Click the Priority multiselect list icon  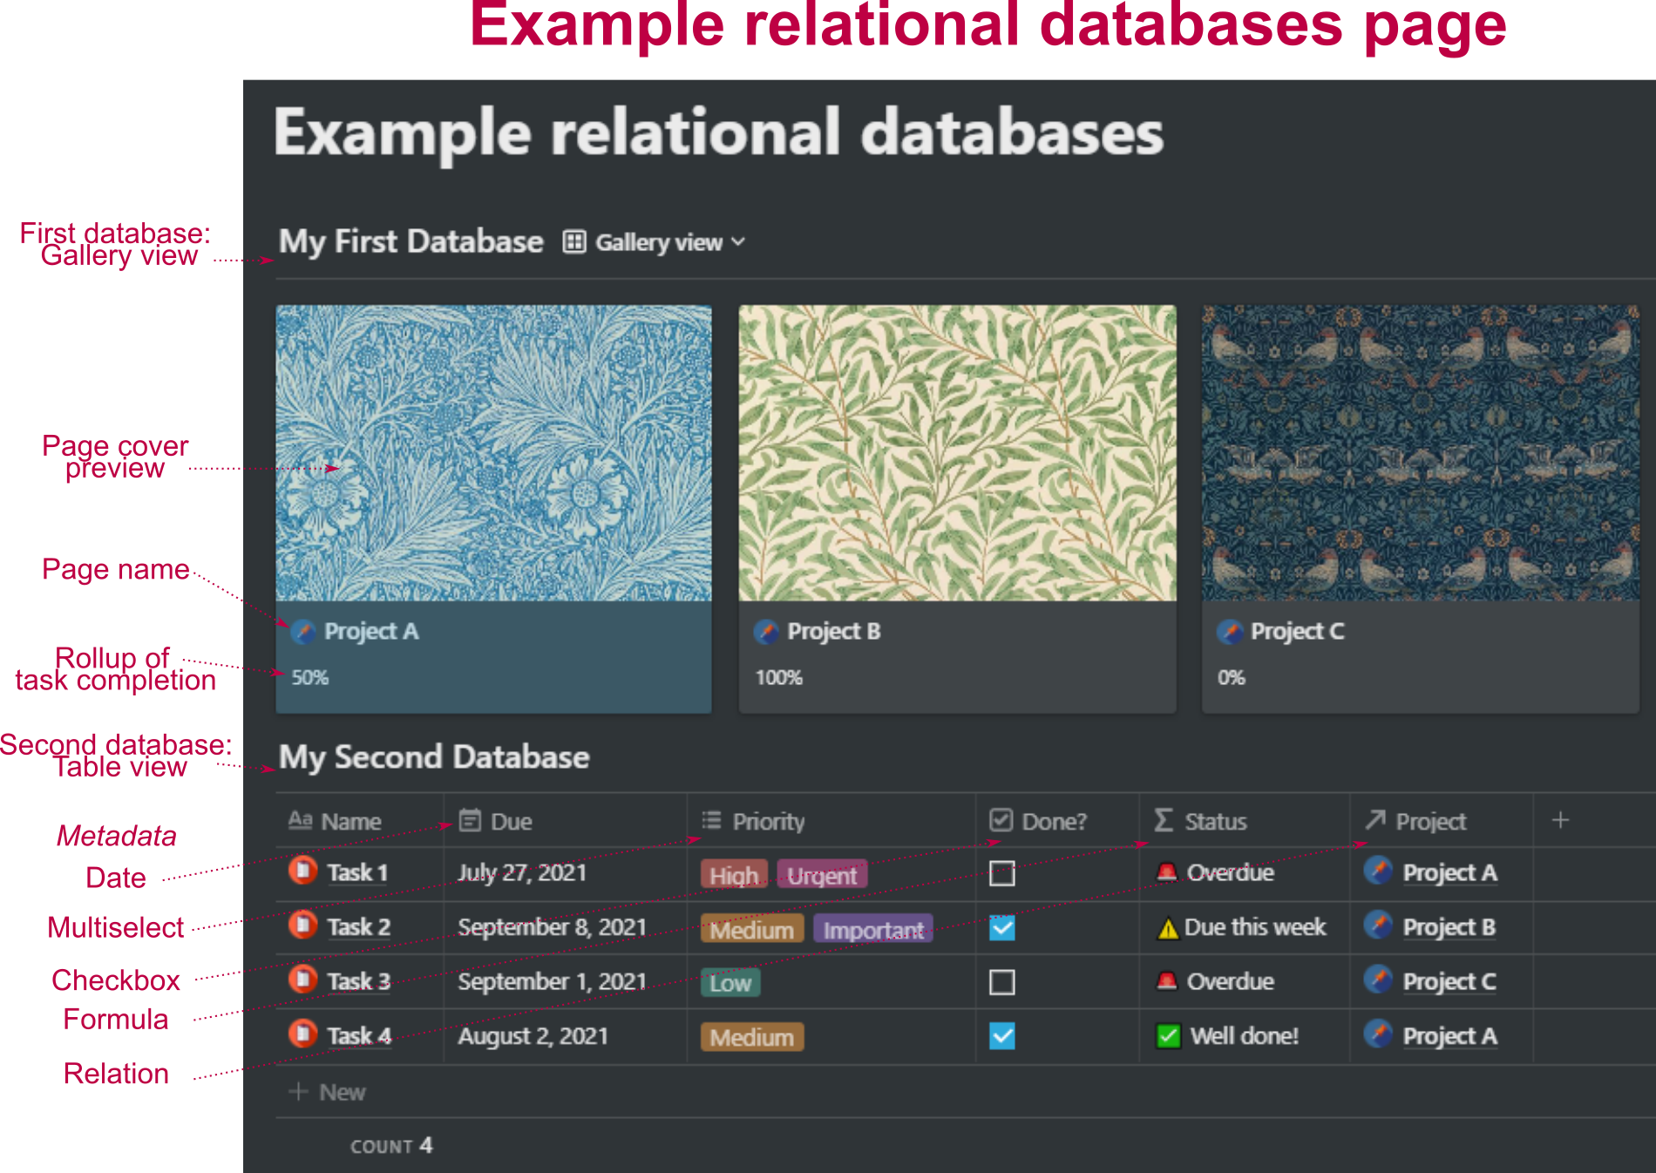click(712, 821)
